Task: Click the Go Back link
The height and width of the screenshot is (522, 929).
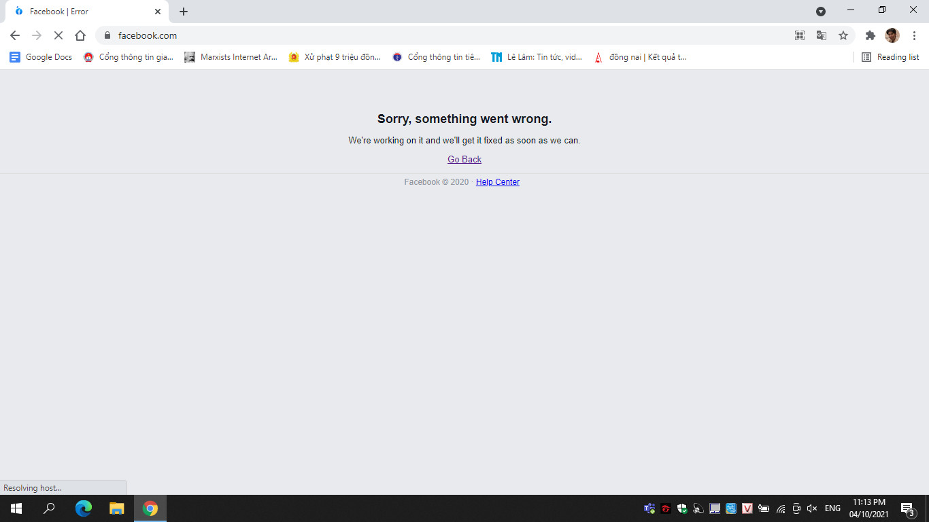Action: tap(464, 159)
